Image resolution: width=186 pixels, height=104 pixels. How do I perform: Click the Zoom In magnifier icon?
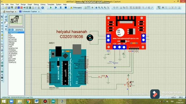coord(99,8)
